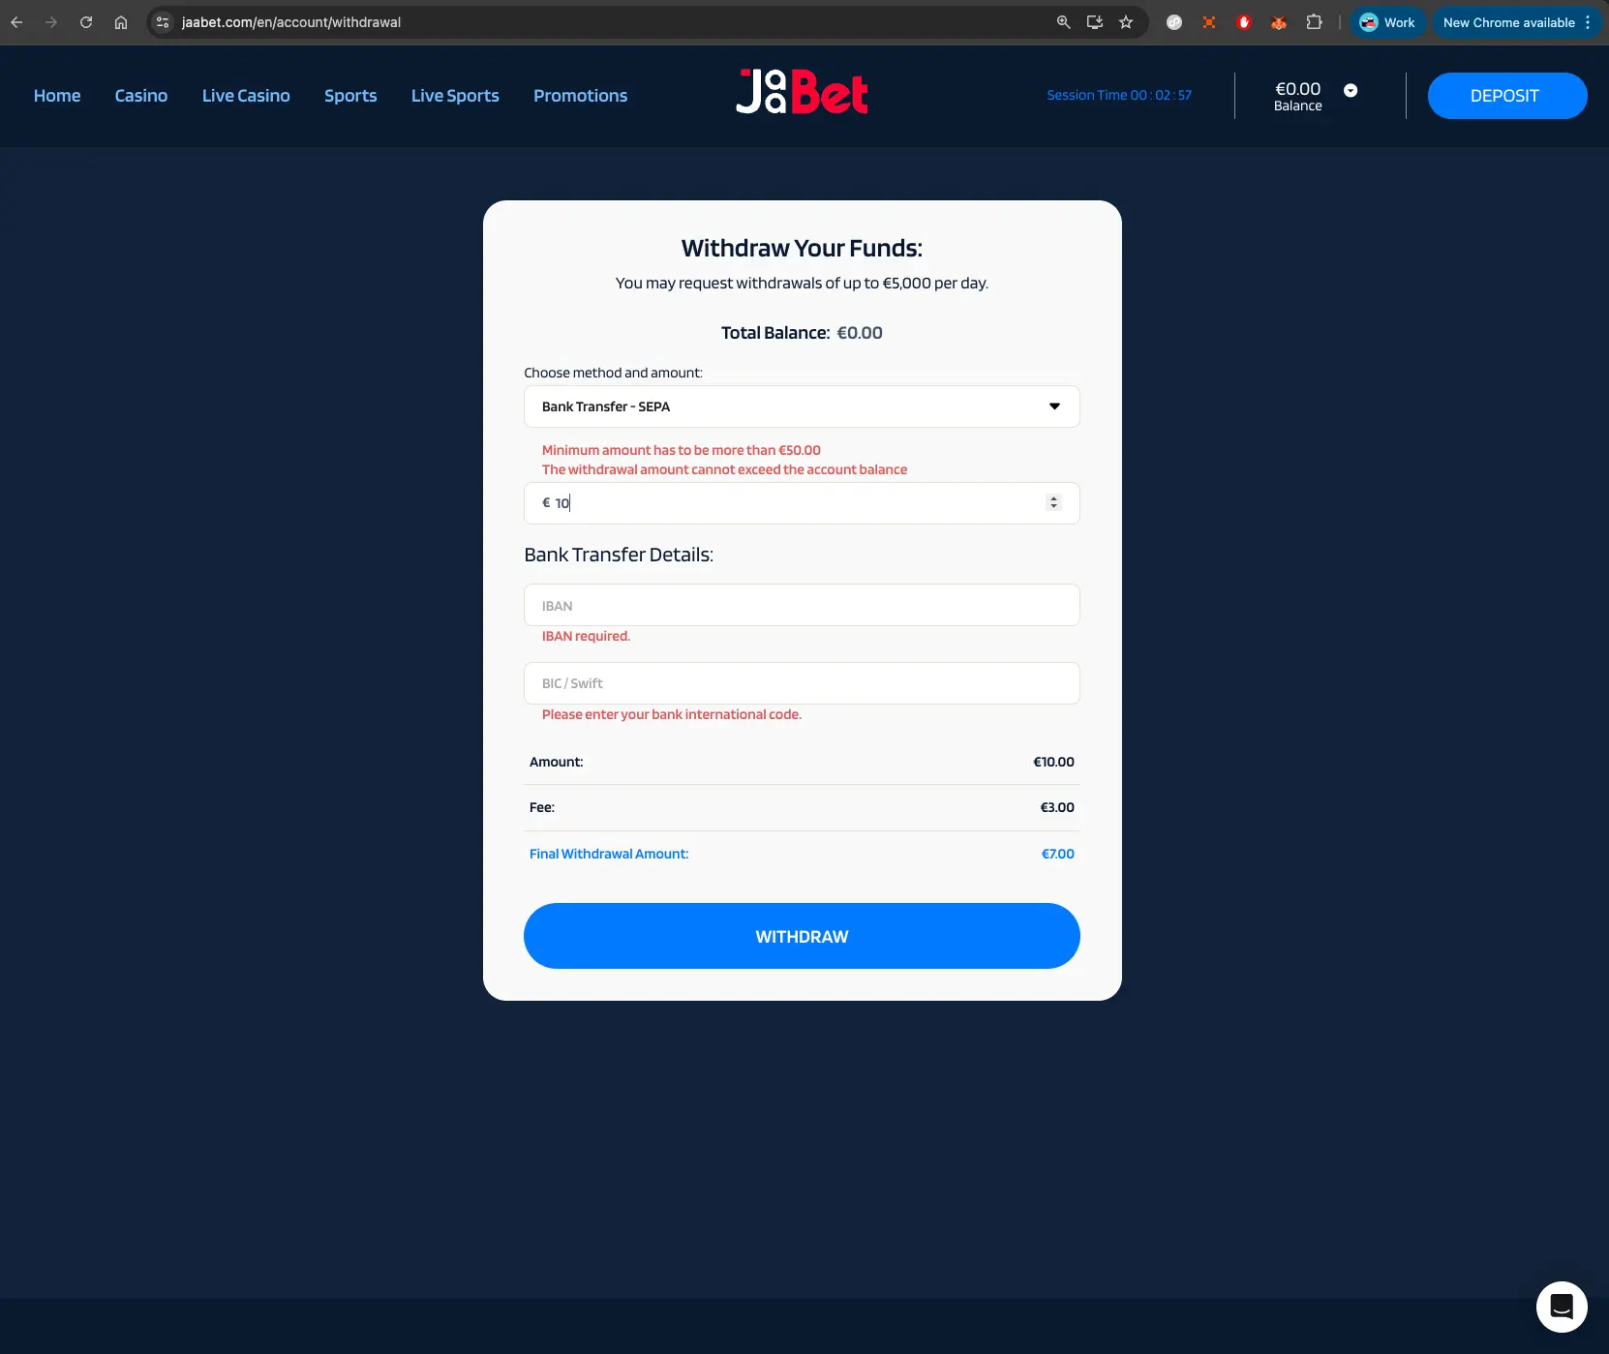The width and height of the screenshot is (1609, 1354).
Task: Open the Extensions puzzle menu
Action: click(x=1314, y=22)
